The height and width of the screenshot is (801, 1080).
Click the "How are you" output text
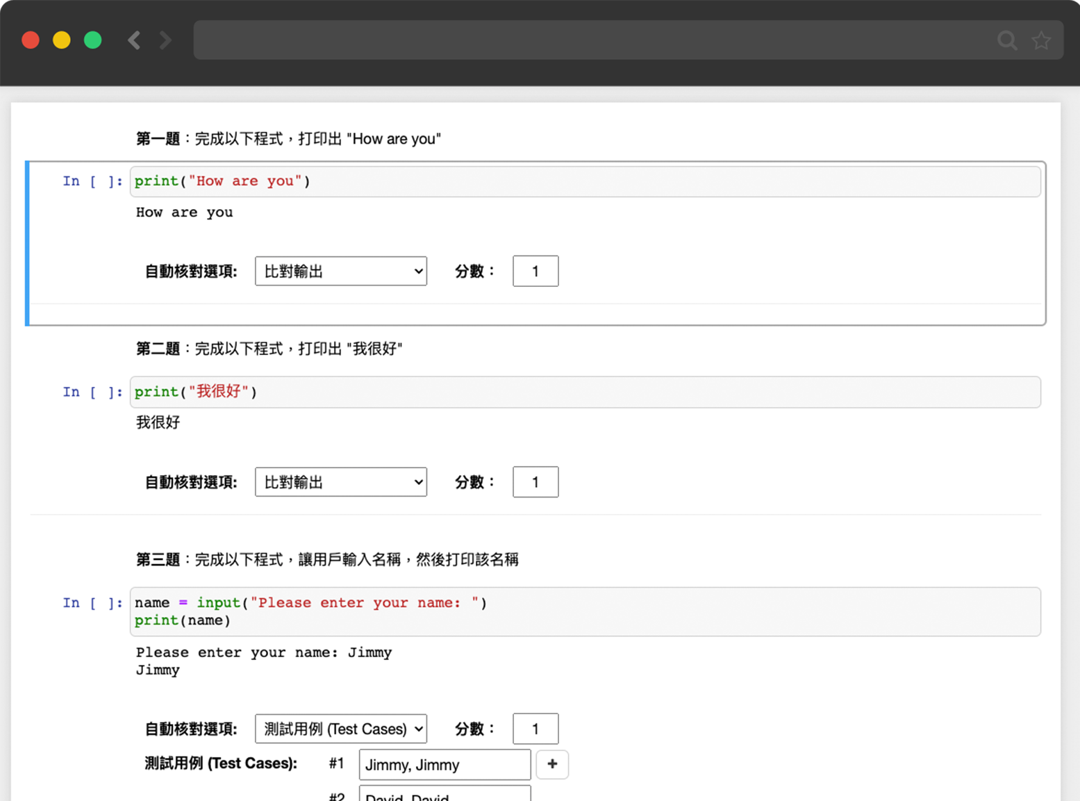tap(185, 213)
